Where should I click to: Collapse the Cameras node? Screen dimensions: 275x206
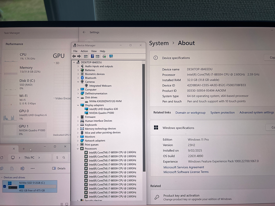(x=78, y=82)
